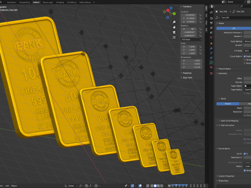Switch to the UV Editing workspace tab
Screen dimensions: 251x188
(72, 3)
